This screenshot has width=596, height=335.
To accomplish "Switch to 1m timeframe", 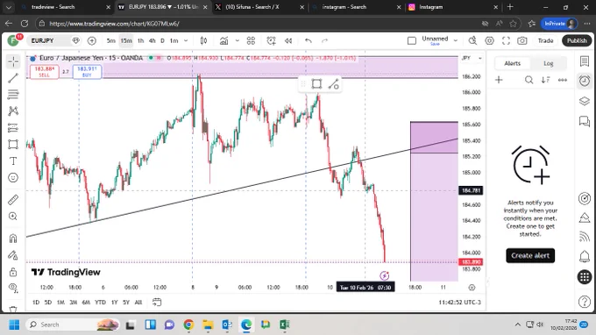I will pos(174,40).
